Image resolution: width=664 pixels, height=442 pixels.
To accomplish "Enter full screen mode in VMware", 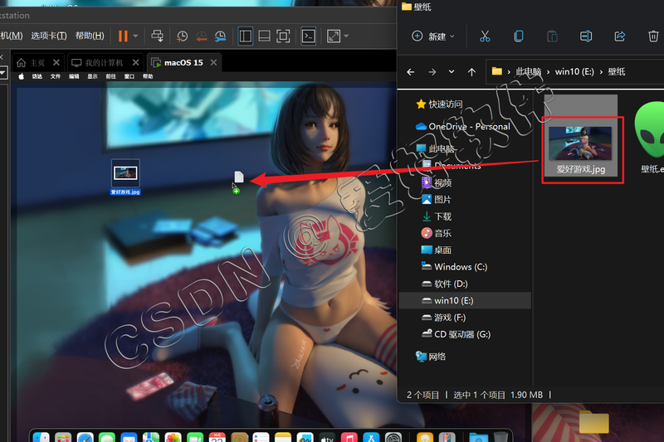I will [283, 36].
